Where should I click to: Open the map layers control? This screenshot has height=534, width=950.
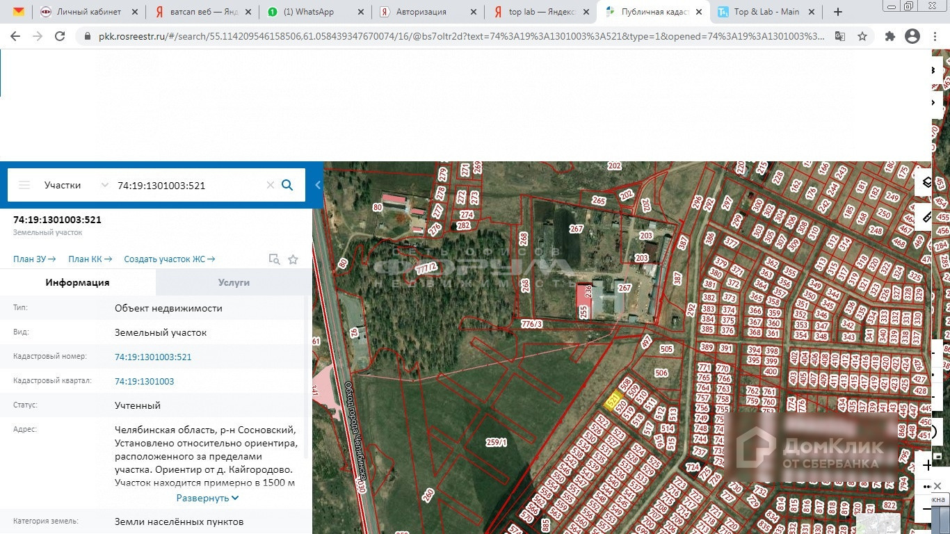click(927, 183)
